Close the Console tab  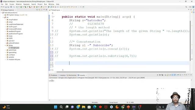click(86, 75)
